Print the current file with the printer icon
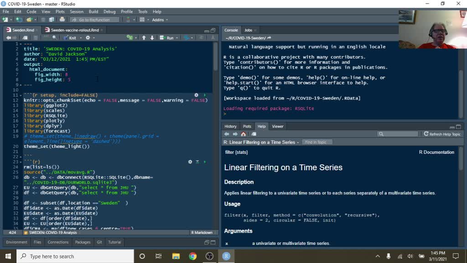This screenshot has height=263, width=467. tap(62, 20)
